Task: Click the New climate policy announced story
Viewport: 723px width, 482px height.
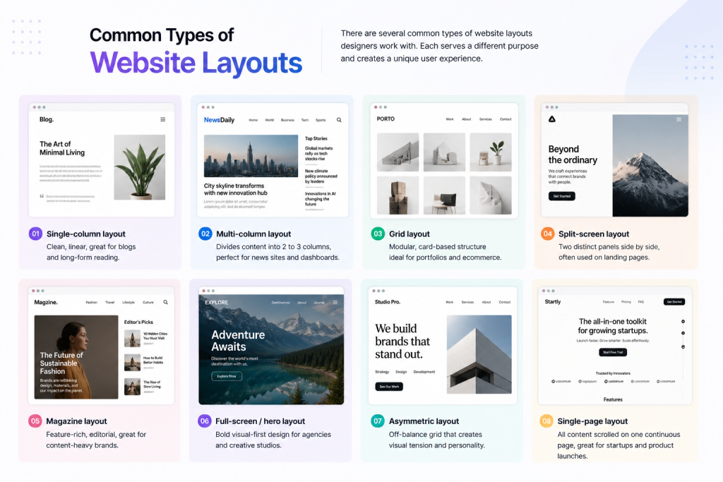Action: 321,176
